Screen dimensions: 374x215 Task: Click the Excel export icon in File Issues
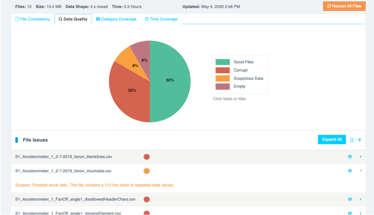tap(352, 140)
